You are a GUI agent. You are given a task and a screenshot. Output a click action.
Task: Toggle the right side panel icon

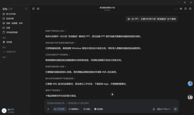click(190, 9)
